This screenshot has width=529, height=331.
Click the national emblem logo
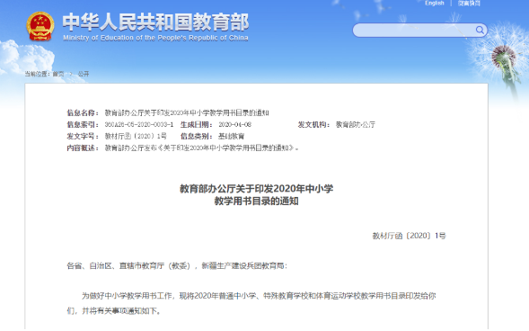40,26
